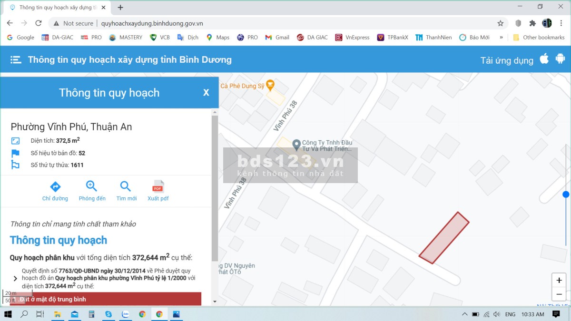This screenshot has height=321, width=571.
Task: Zoom out the map with minus button
Action: click(559, 294)
